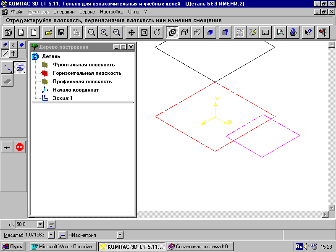Switch to Справочная система taskbar window
The width and height of the screenshot is (336, 252).
tap(200, 247)
